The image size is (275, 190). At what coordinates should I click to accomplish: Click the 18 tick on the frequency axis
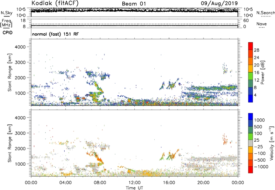point(23,21)
